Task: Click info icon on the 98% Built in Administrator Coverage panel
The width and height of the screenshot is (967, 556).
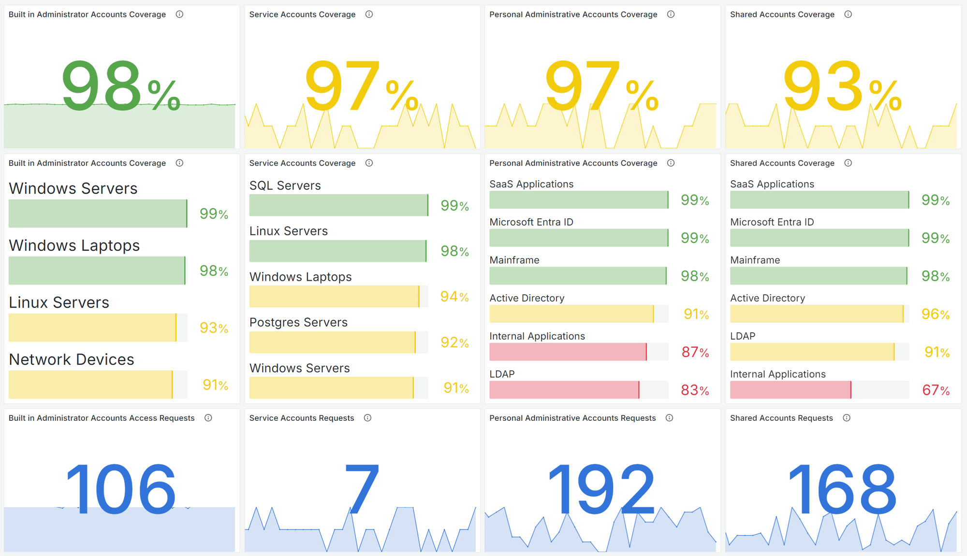Action: tap(179, 14)
